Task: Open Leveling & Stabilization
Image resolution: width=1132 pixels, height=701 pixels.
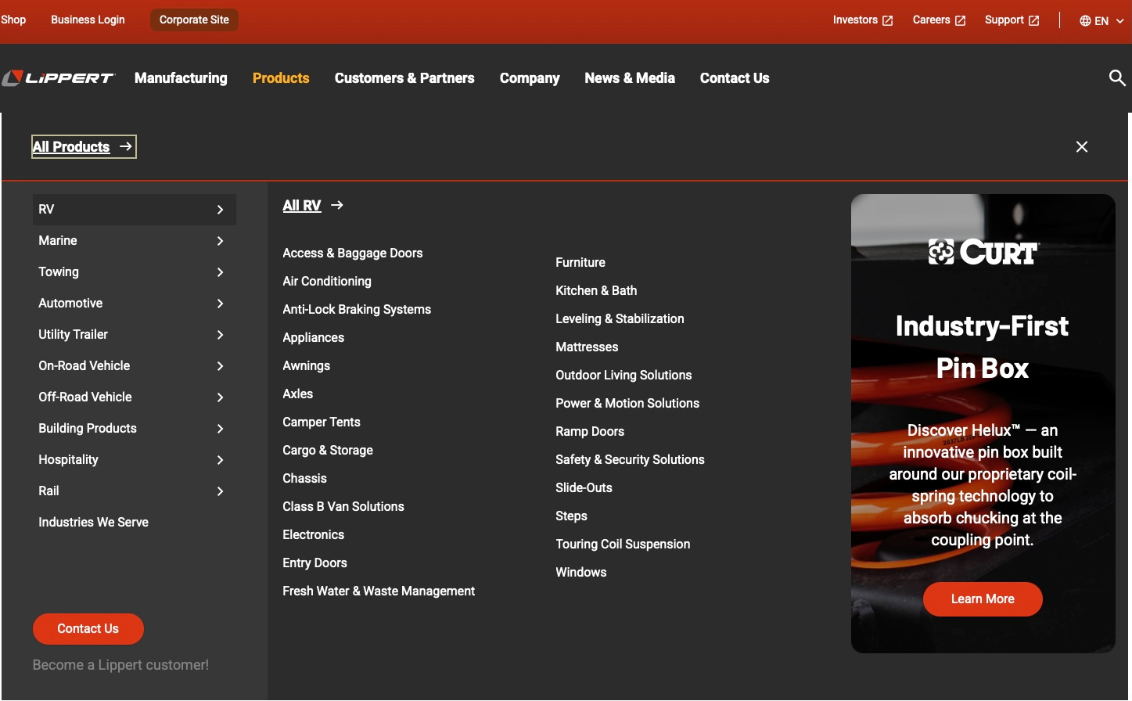Action: (620, 318)
